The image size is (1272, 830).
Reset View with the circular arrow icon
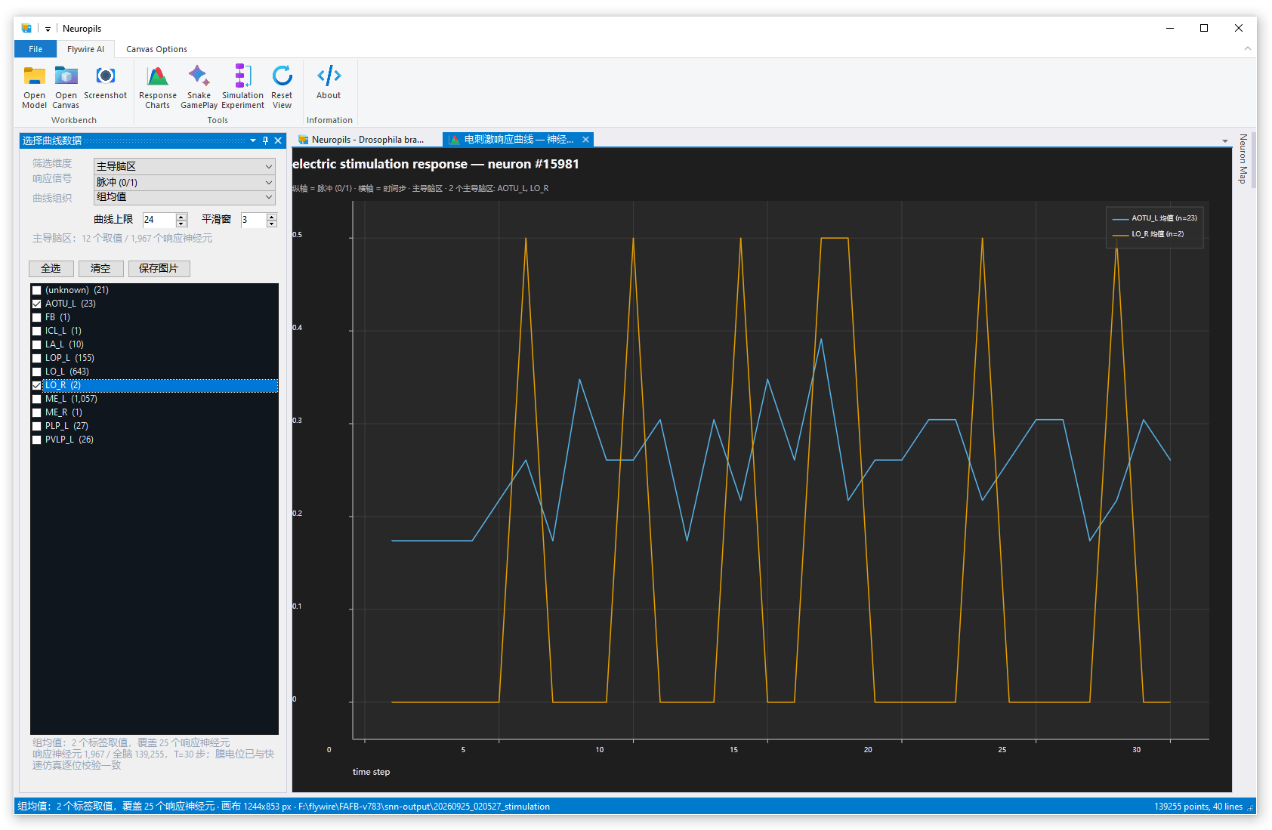click(282, 88)
